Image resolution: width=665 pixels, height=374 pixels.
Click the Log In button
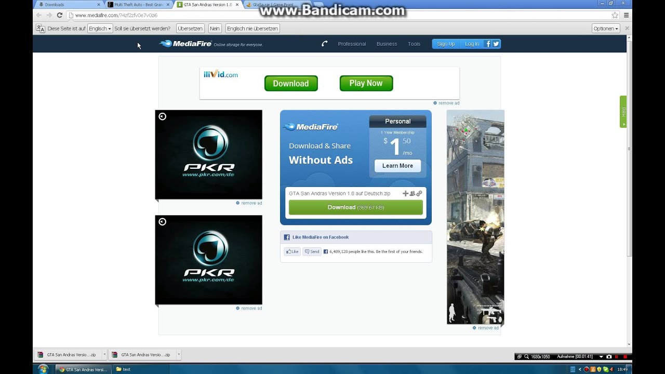472,44
